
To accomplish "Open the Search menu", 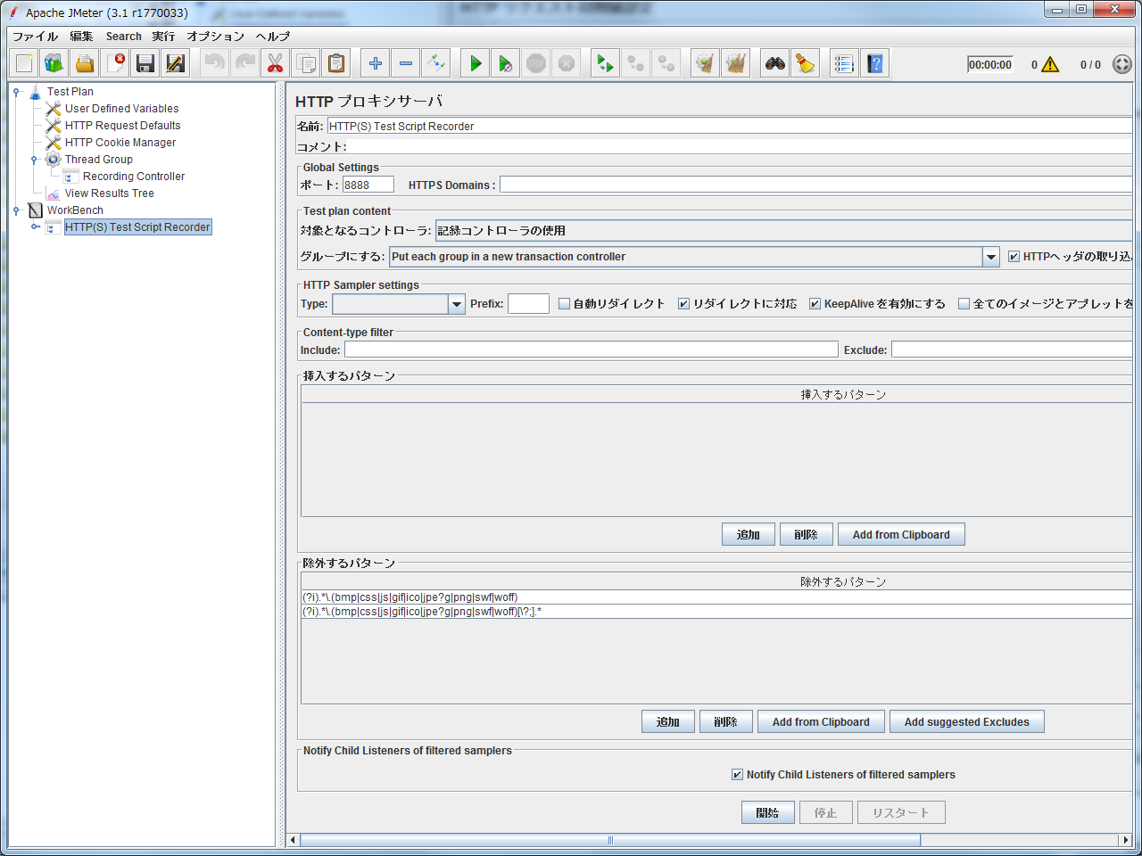I will 123,37.
